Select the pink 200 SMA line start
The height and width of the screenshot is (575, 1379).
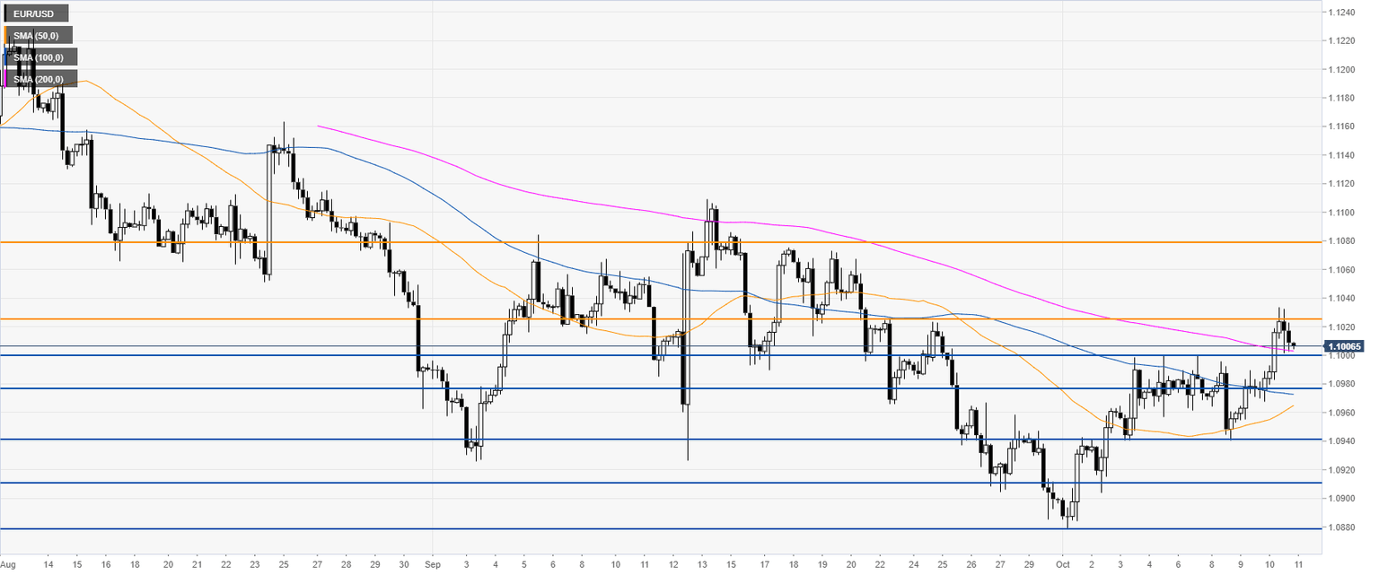tap(319, 126)
